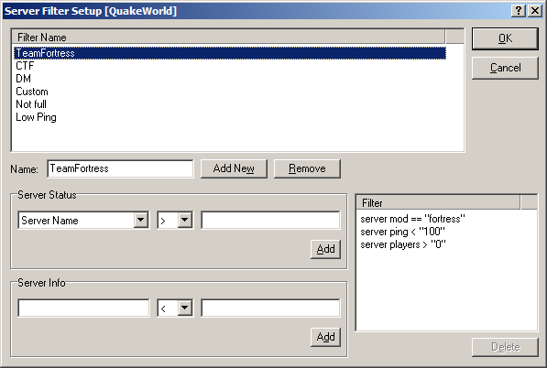Click the Filter Name column header
Screen dimensions: 547x368
pyautogui.click(x=228, y=37)
